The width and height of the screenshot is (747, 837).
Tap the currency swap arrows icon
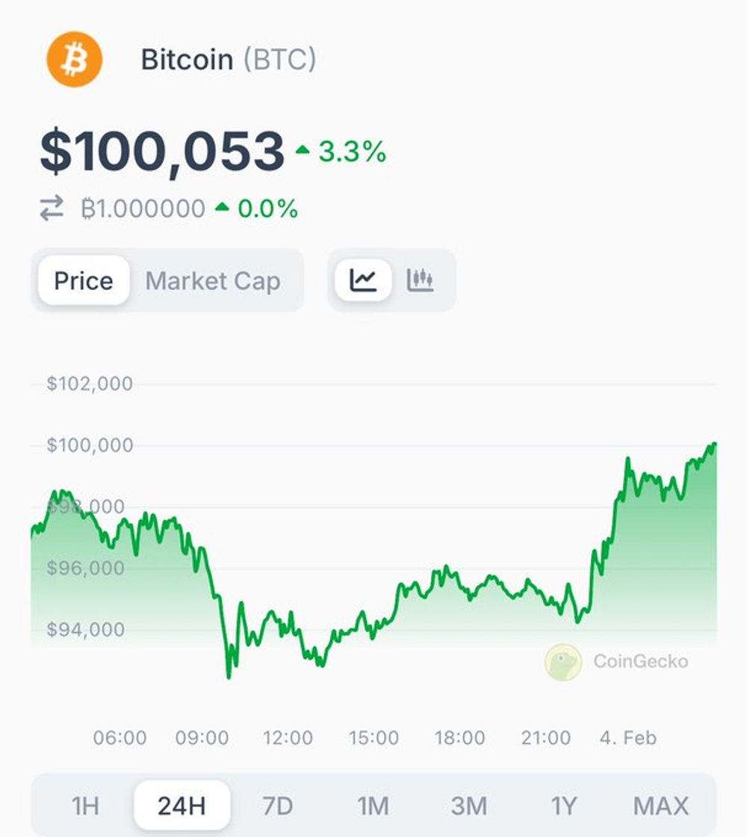click(x=52, y=209)
